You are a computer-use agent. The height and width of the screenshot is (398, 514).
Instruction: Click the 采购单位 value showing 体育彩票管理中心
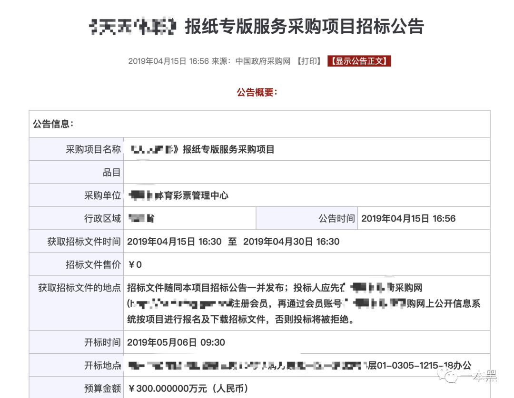[x=178, y=195]
